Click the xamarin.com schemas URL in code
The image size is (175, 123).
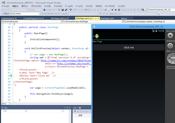point(65,60)
